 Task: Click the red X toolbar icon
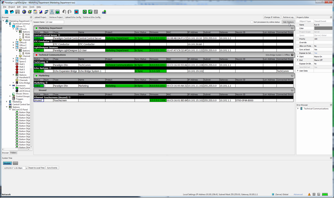(76, 12)
